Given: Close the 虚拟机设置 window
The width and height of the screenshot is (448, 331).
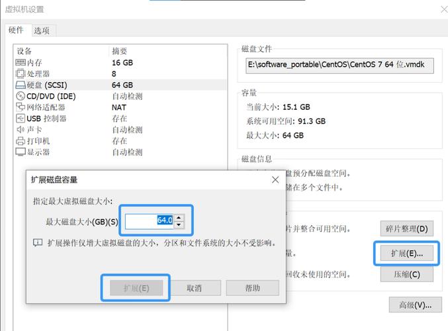Looking at the screenshot, I should click(444, 9).
